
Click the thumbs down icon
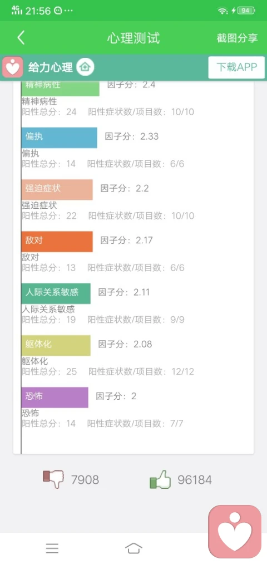point(53,479)
